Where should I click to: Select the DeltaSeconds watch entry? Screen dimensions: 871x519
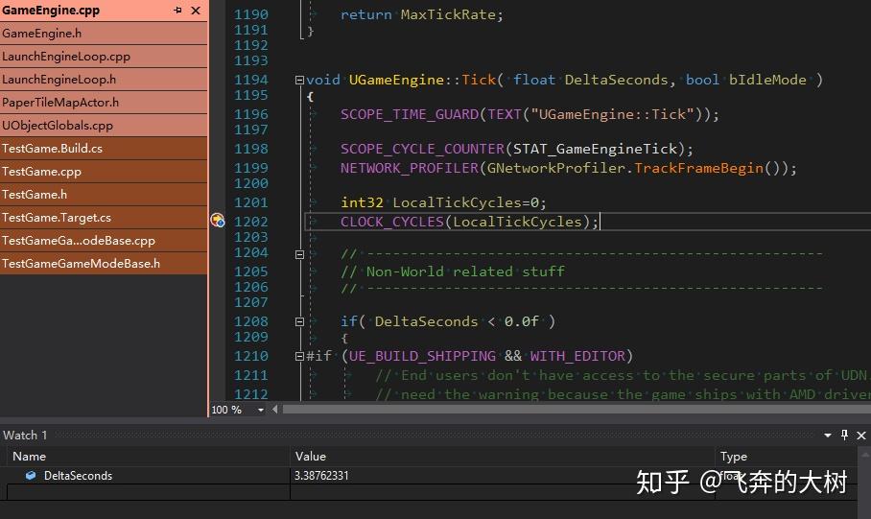tap(78, 476)
